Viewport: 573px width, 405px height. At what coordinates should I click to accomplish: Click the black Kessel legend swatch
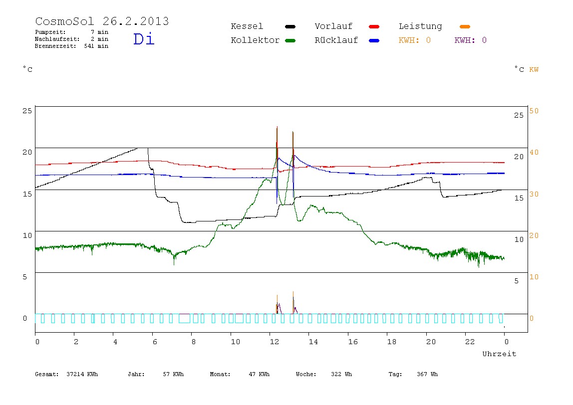pos(290,26)
